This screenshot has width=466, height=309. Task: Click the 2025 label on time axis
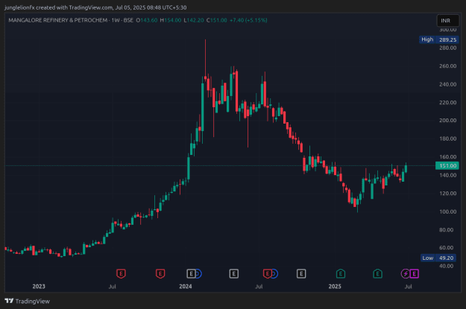click(x=335, y=287)
